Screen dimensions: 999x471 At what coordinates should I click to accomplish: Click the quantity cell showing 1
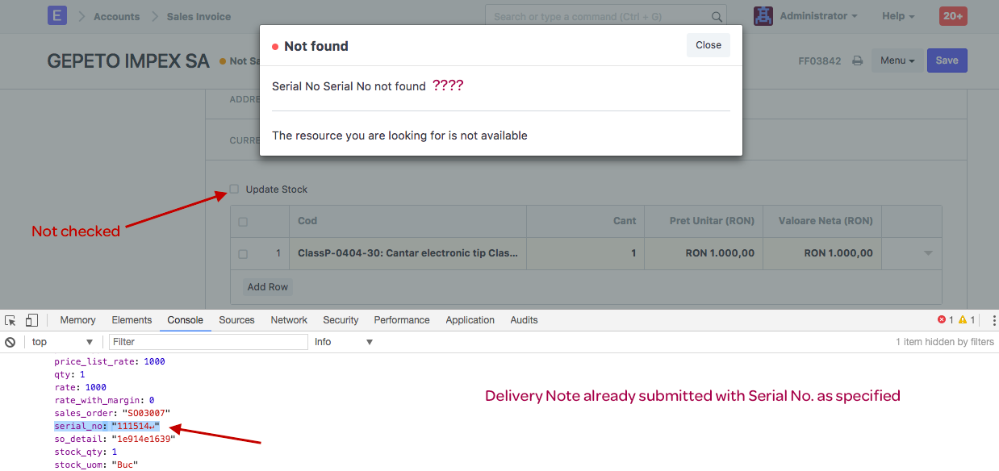click(x=585, y=253)
